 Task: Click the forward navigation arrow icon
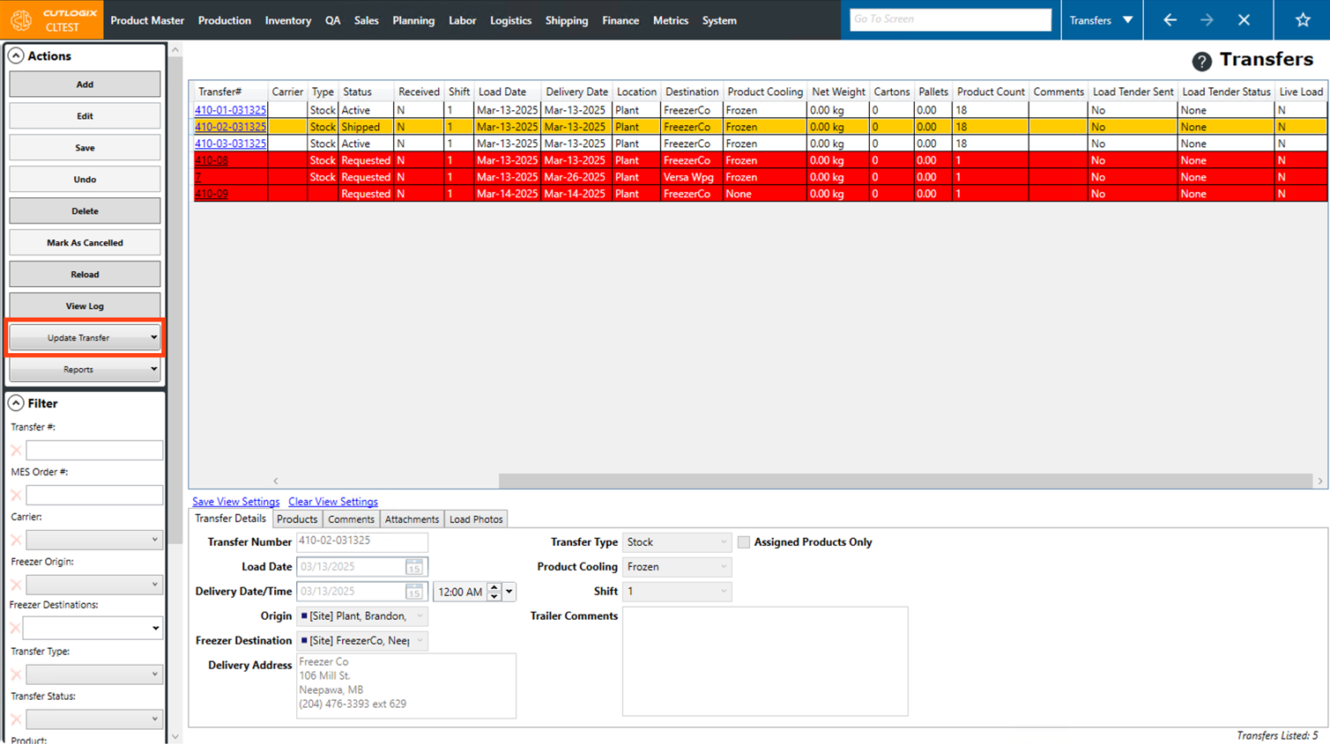click(1207, 20)
